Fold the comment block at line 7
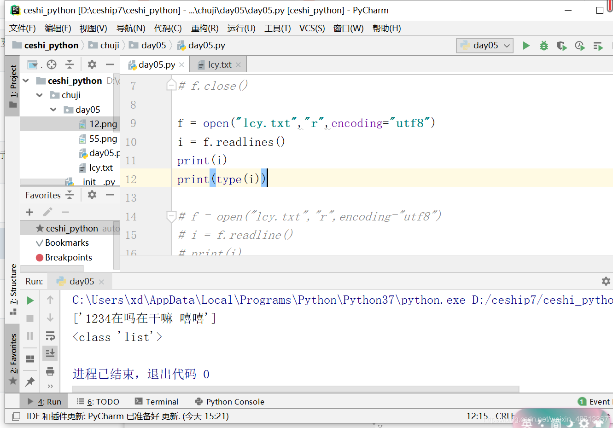Viewport: 613px width, 428px height. click(x=171, y=85)
